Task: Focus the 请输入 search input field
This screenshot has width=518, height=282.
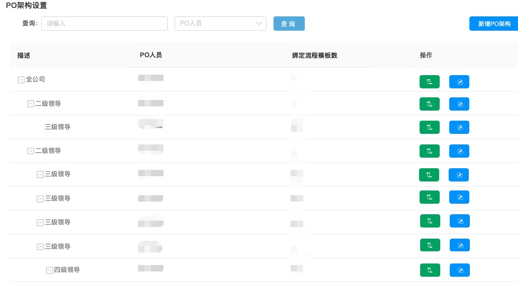Action: click(104, 23)
